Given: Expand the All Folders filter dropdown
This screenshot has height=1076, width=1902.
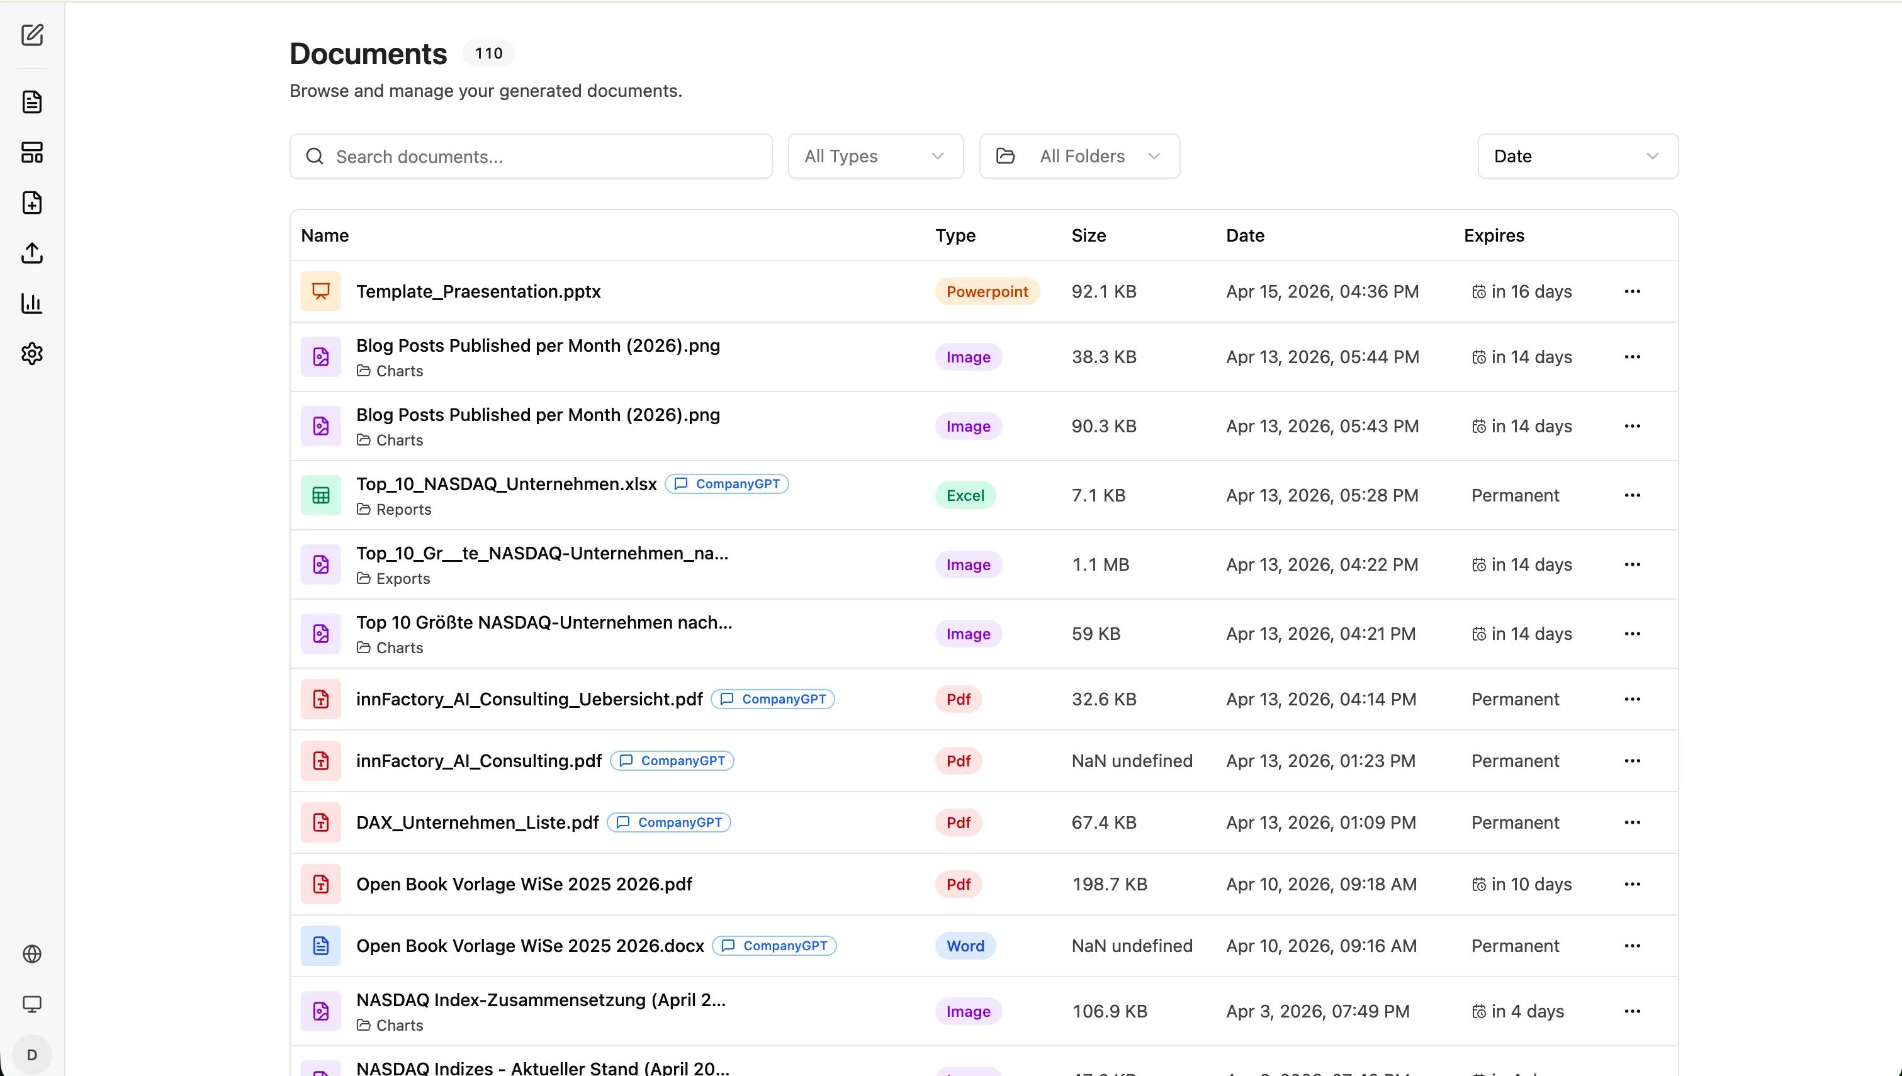Looking at the screenshot, I should pos(1079,156).
